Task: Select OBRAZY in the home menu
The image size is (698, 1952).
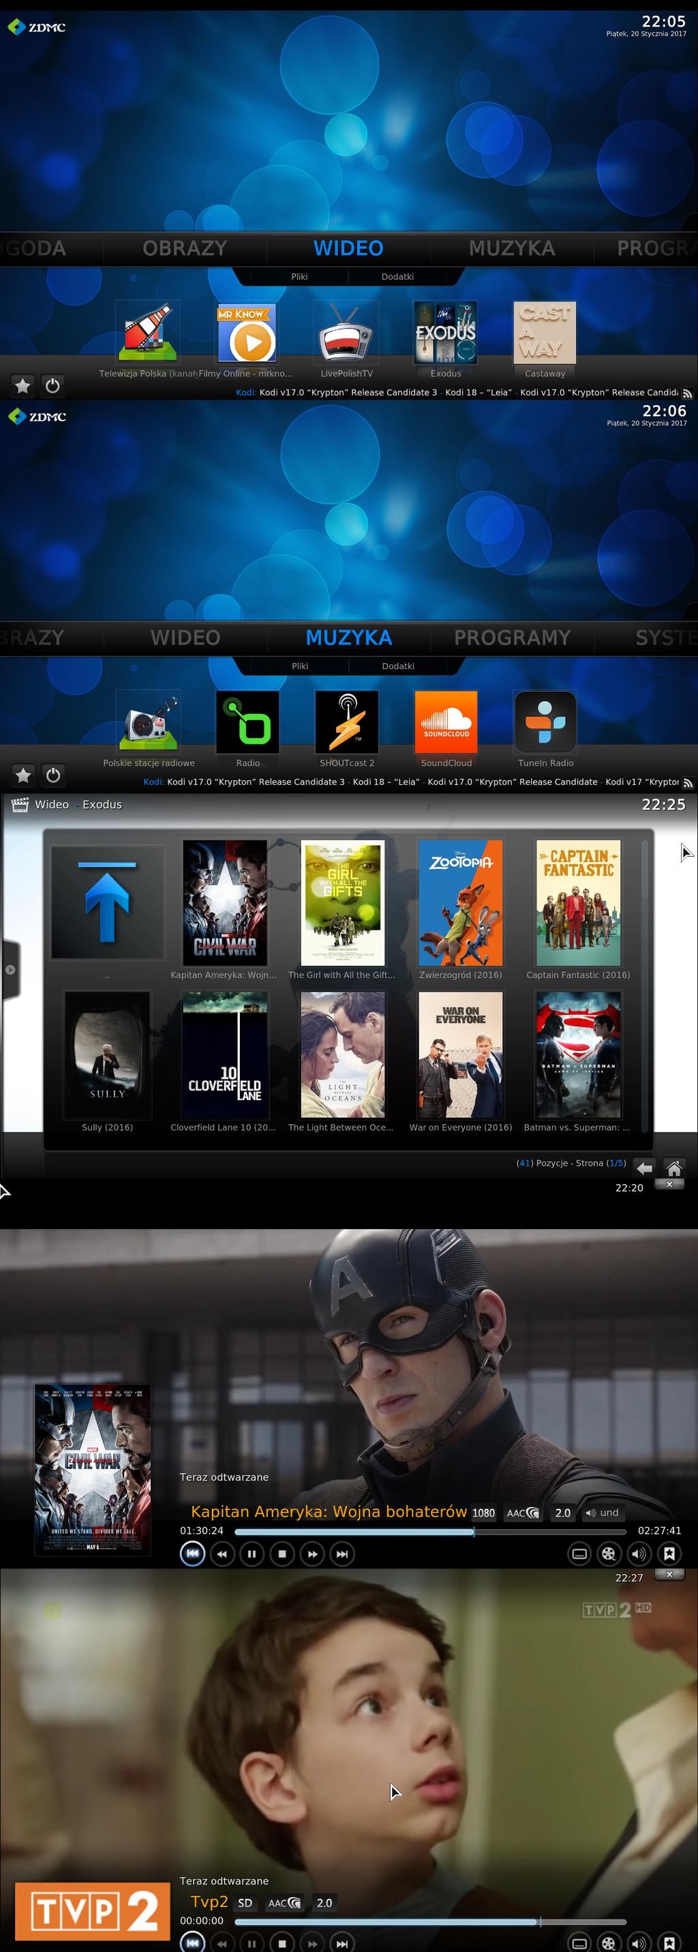Action: point(185,248)
